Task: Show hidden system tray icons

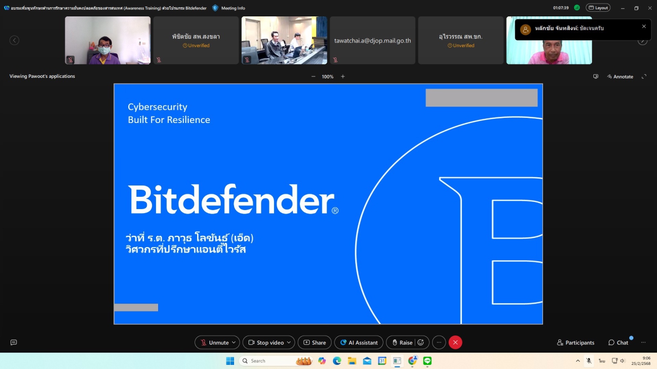Action: click(x=578, y=361)
